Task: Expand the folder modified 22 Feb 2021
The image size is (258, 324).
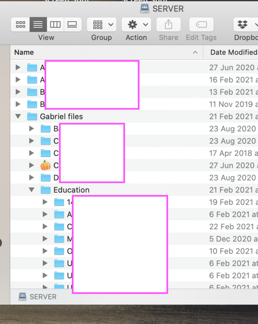Action: coord(45,226)
